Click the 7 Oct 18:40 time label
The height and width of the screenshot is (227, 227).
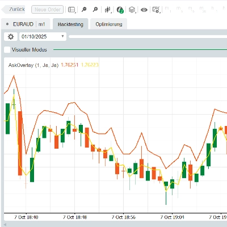[26, 217]
